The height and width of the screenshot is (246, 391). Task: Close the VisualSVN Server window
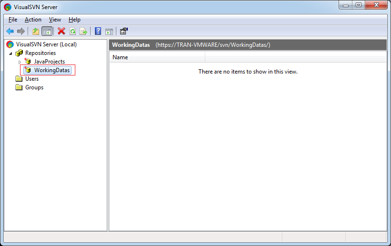click(376, 5)
